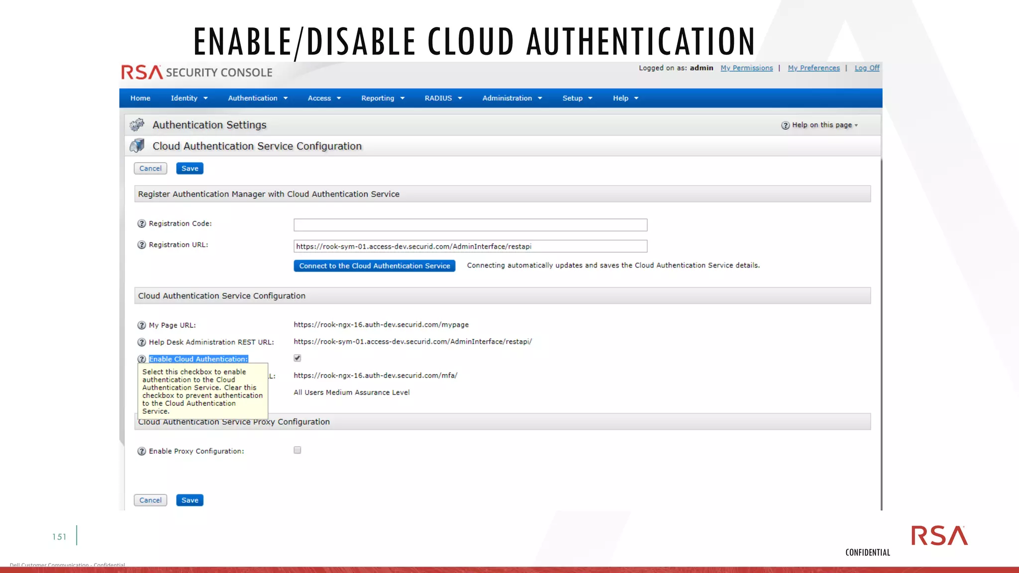Image resolution: width=1019 pixels, height=573 pixels.
Task: Click the top Cancel button
Action: [x=150, y=169]
